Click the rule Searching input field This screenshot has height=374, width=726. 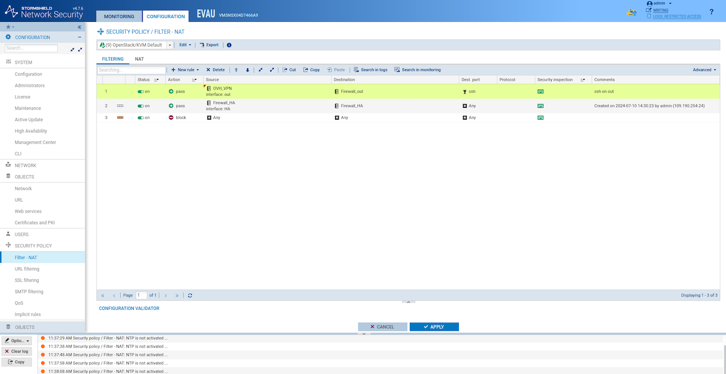[x=131, y=70]
